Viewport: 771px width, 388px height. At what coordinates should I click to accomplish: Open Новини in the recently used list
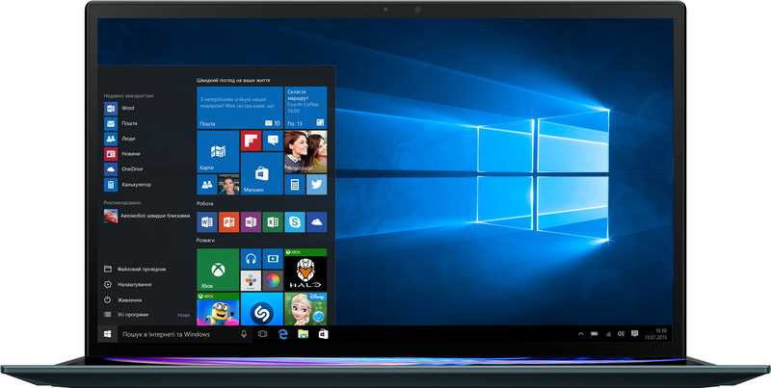121,154
